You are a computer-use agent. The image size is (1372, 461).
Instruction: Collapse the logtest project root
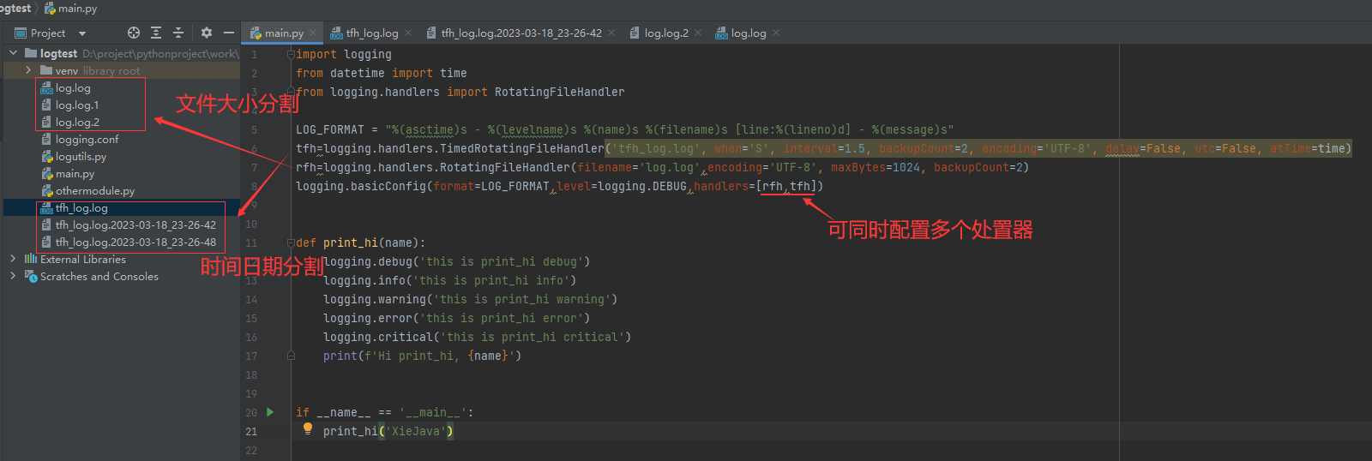pos(13,53)
